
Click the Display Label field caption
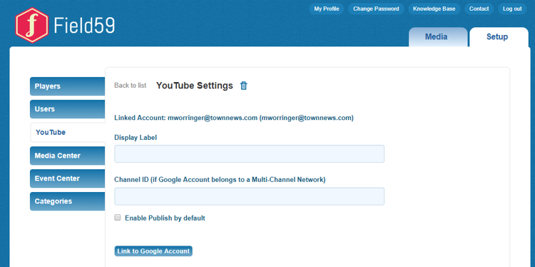coord(136,138)
